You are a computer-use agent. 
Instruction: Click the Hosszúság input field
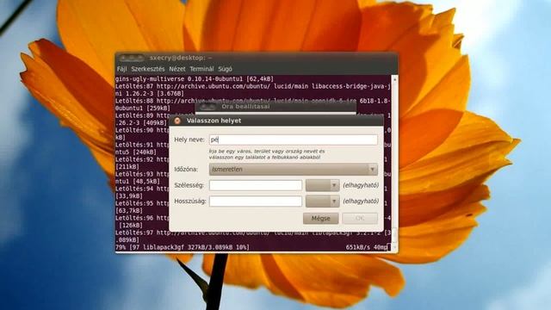[x=256, y=201]
